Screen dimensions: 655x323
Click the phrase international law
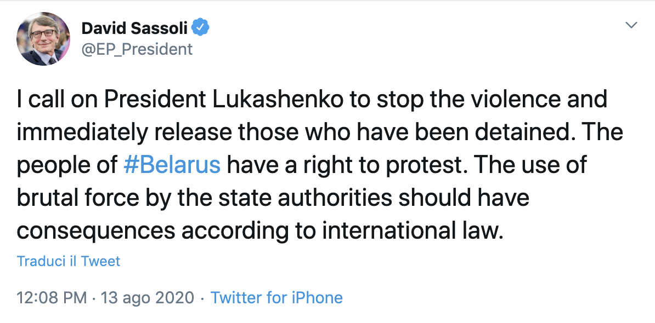(411, 230)
